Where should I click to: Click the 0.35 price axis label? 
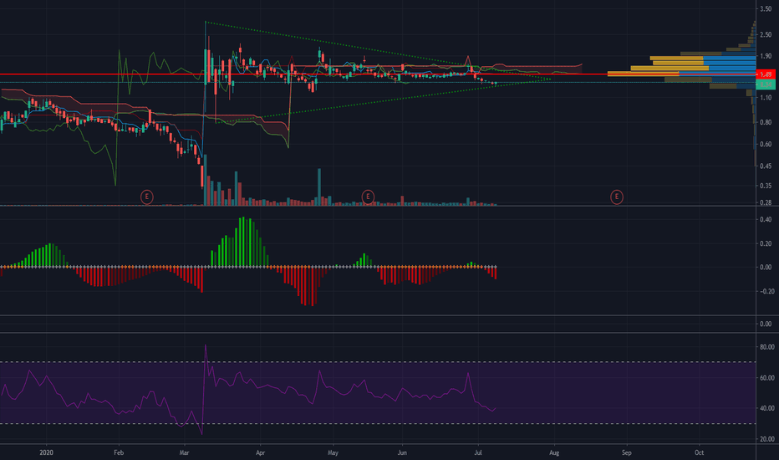[x=766, y=186]
